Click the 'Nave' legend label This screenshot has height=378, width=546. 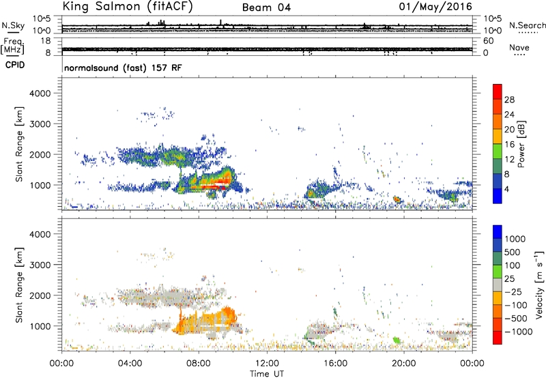[519, 47]
